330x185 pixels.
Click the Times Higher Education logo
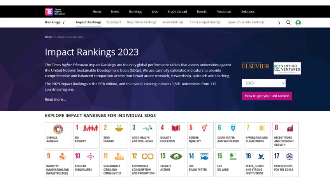(x=55, y=12)
